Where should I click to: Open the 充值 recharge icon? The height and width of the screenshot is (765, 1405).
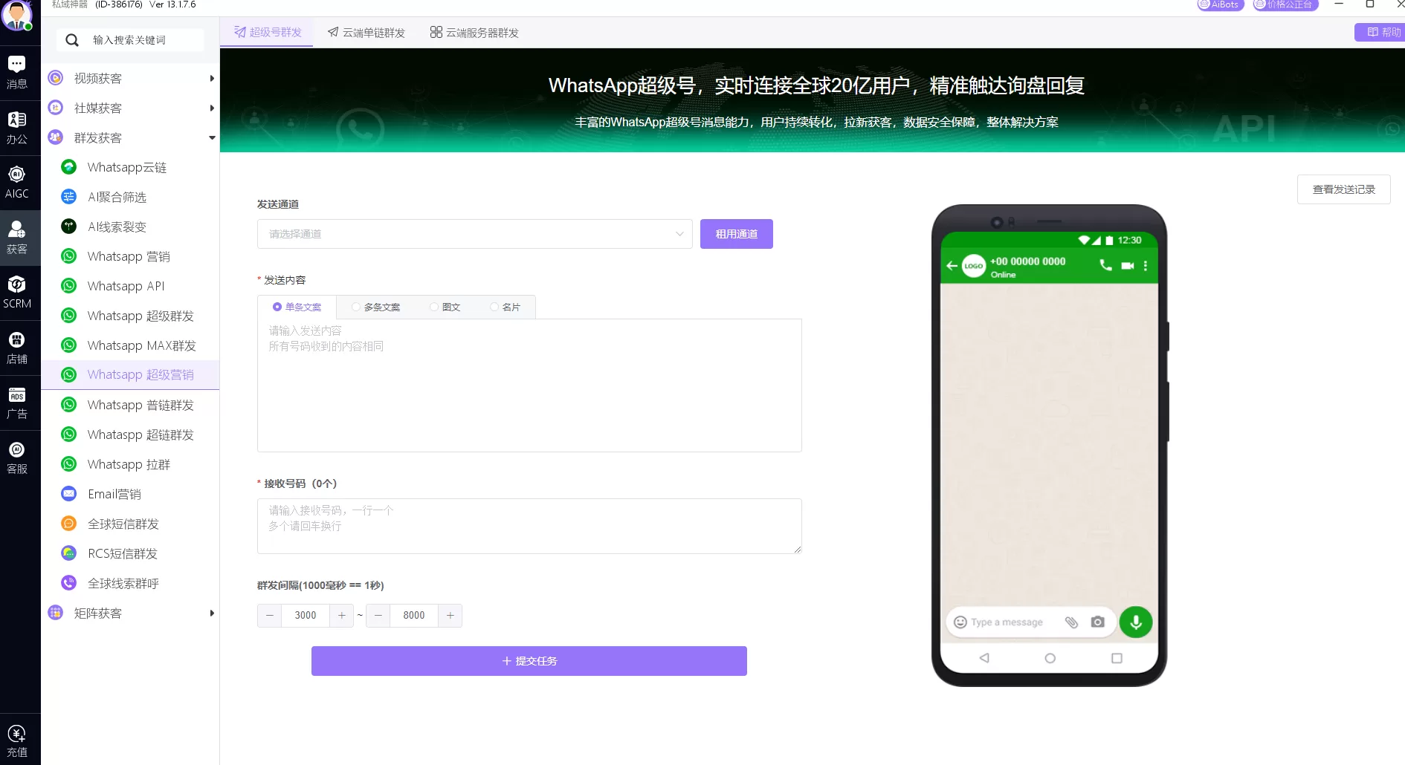[16, 741]
